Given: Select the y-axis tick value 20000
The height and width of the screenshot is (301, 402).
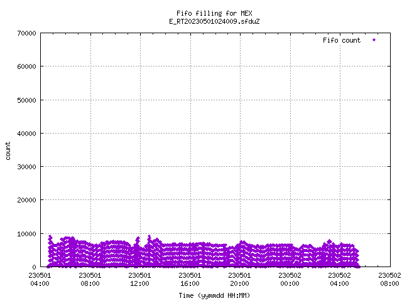Looking at the screenshot, I should tap(26, 200).
